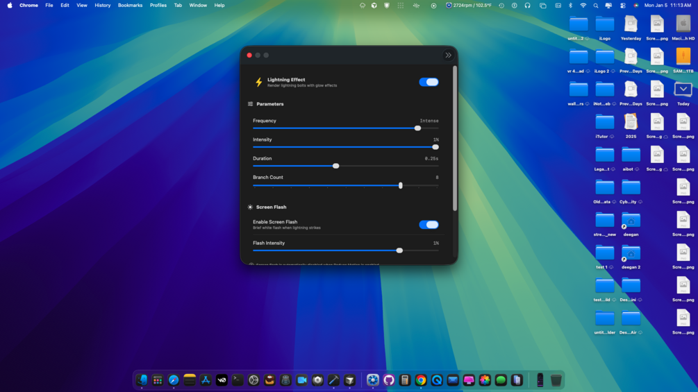Open the Tab menu

click(178, 6)
